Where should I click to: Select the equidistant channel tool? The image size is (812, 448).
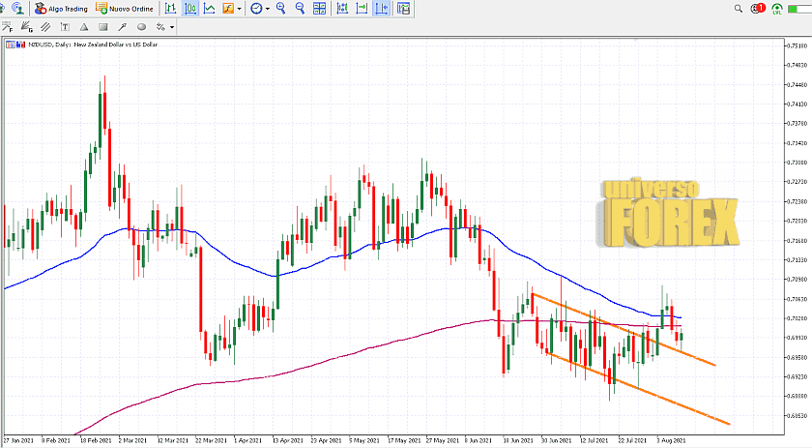[43, 27]
